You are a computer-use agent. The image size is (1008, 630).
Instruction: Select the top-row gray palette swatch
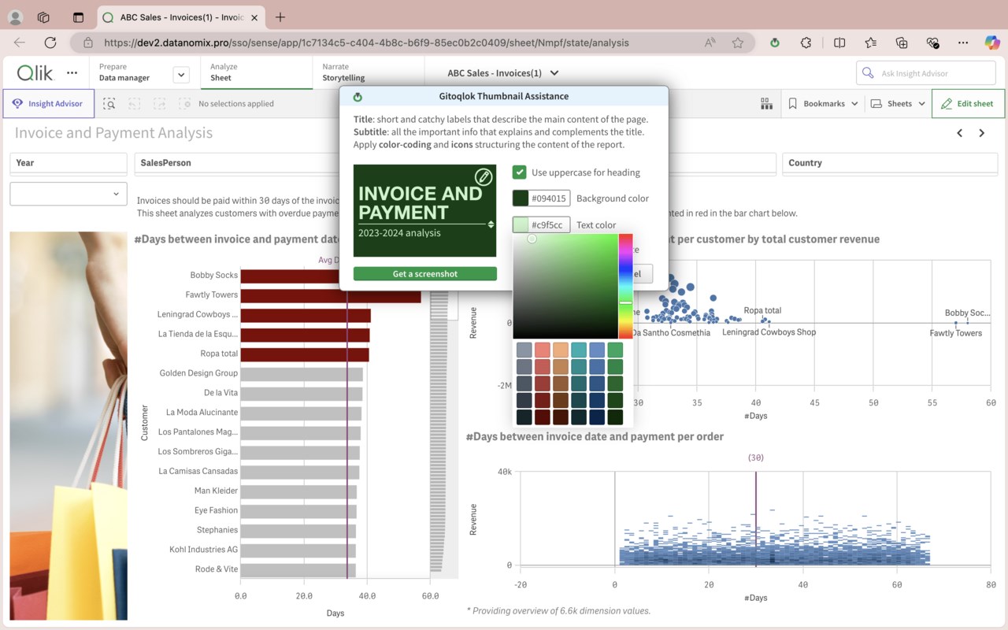coord(524,350)
